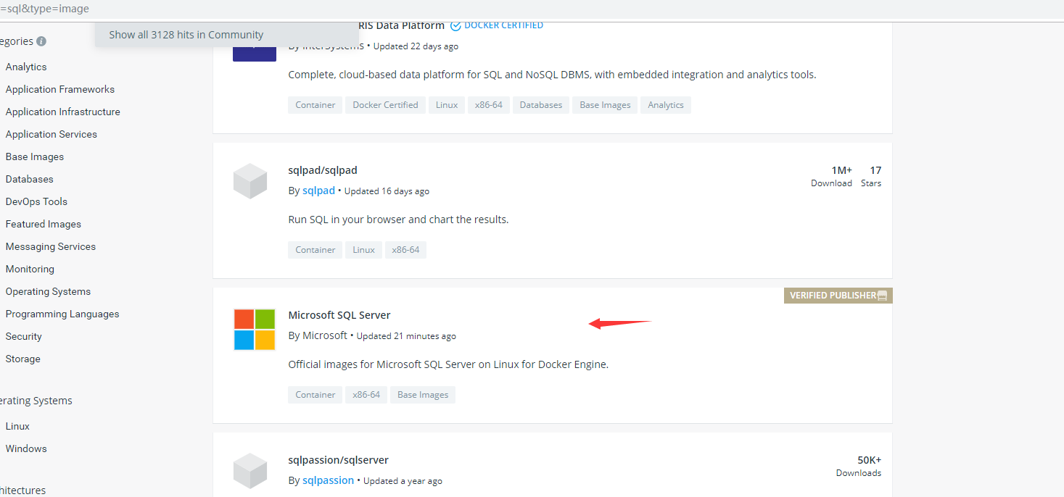1064x497 pixels.
Task: Click the sqlpassion/sqlserver gray cube logo
Action: click(x=250, y=471)
